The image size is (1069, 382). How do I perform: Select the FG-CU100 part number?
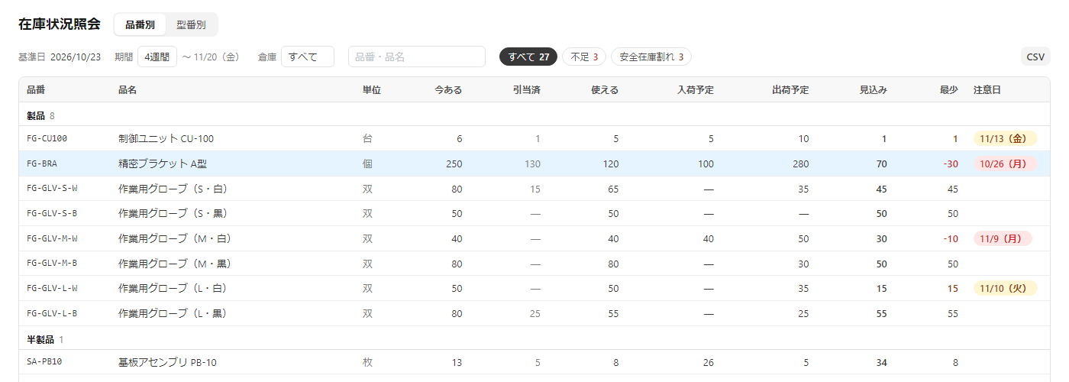click(x=47, y=139)
